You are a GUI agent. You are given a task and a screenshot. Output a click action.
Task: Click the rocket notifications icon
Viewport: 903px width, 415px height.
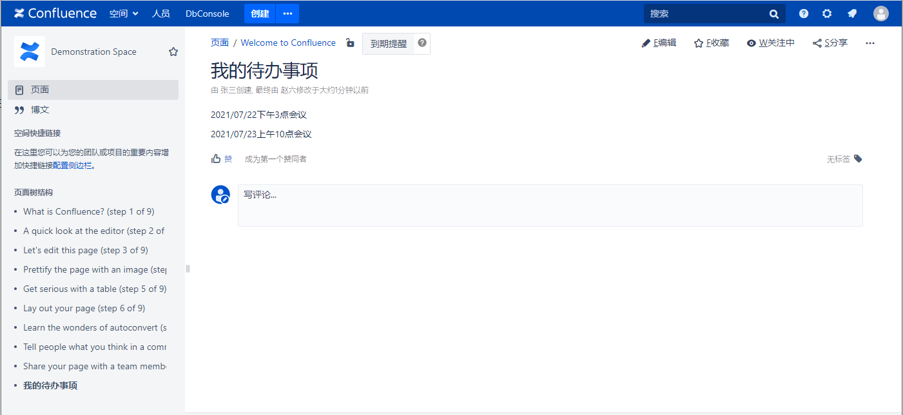[852, 14]
